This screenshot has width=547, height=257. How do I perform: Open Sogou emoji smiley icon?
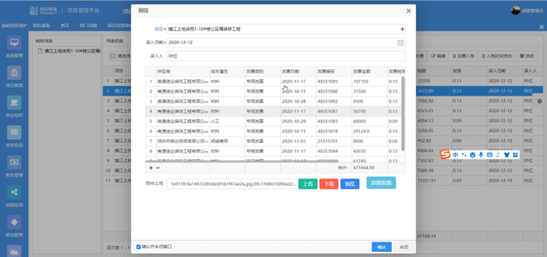click(472, 155)
